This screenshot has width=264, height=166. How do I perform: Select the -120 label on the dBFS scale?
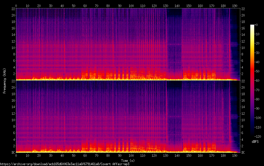tap(258, 136)
